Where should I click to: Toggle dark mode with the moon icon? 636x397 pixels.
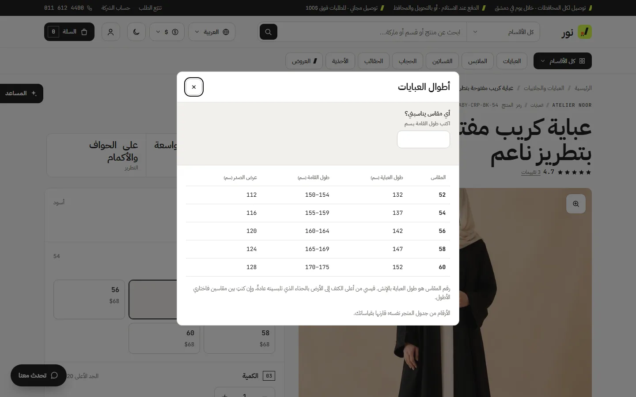coord(136,32)
